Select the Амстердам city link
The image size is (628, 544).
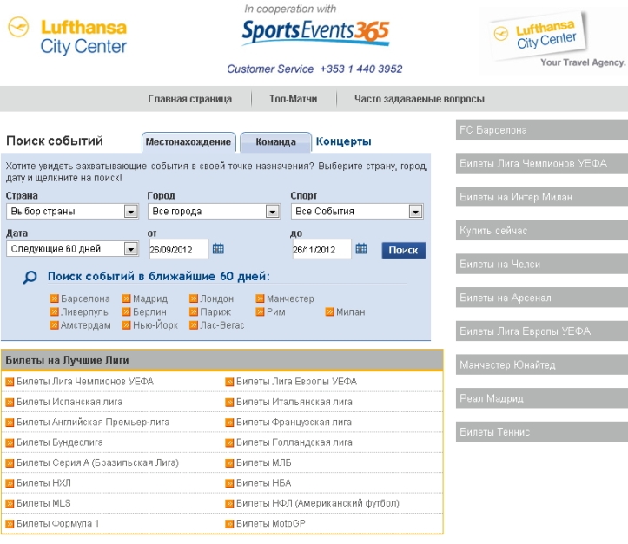click(86, 325)
